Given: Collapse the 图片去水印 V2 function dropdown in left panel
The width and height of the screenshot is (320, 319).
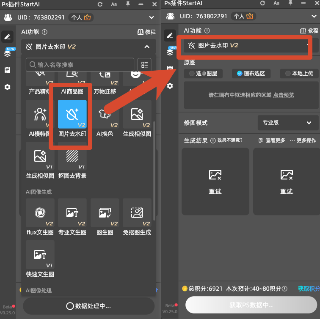Looking at the screenshot, I should coord(88,47).
